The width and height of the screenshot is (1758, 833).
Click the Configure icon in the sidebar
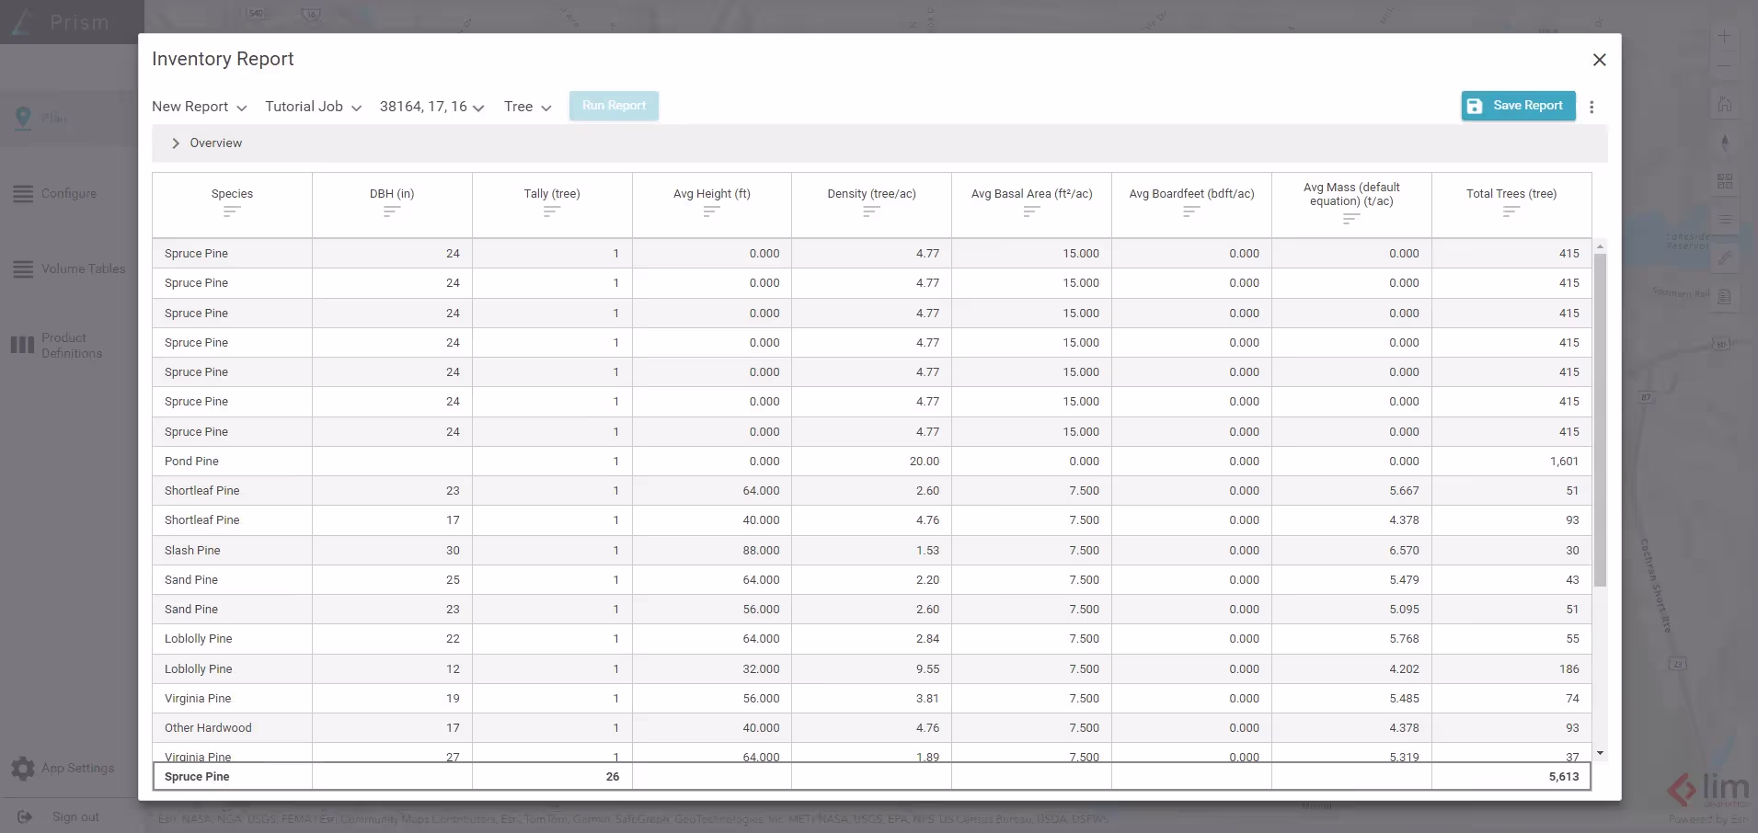(x=23, y=194)
